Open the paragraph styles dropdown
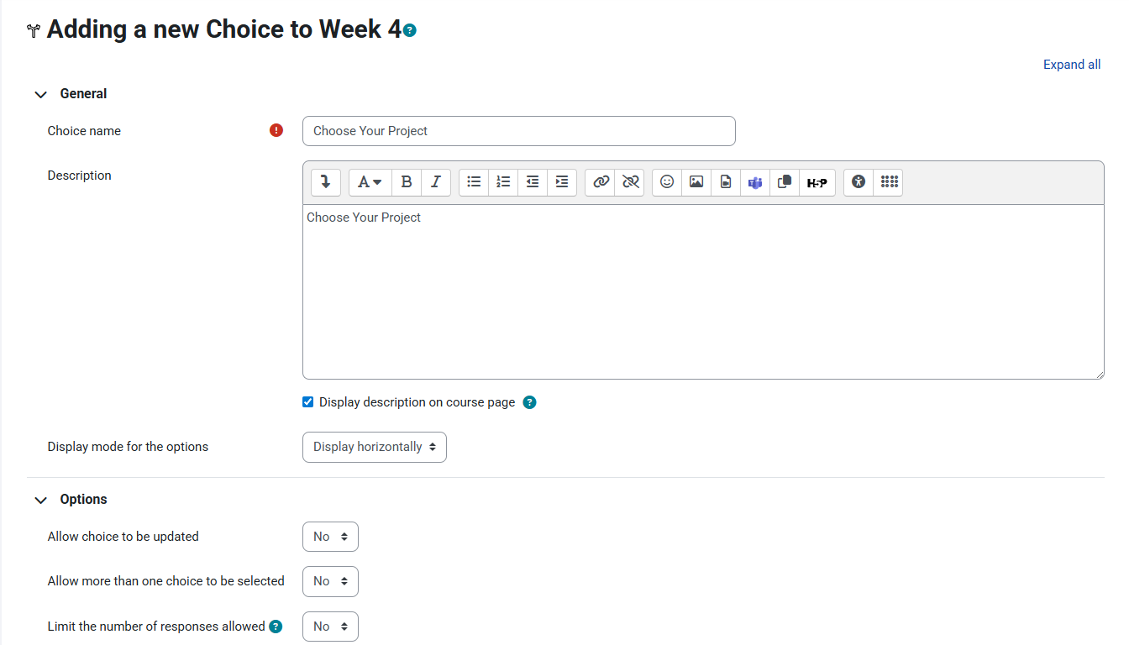 click(370, 182)
